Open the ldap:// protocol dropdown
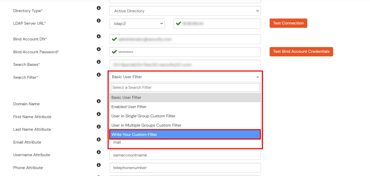Viewport: 370px width, 176px height. [137, 23]
